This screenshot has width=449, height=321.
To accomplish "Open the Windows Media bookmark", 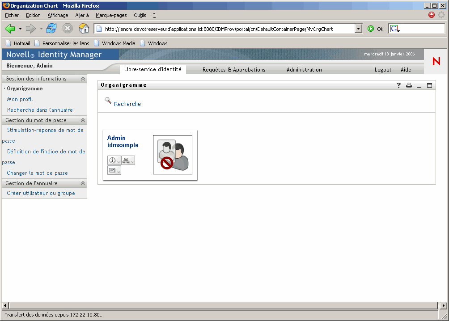I will [115, 43].
